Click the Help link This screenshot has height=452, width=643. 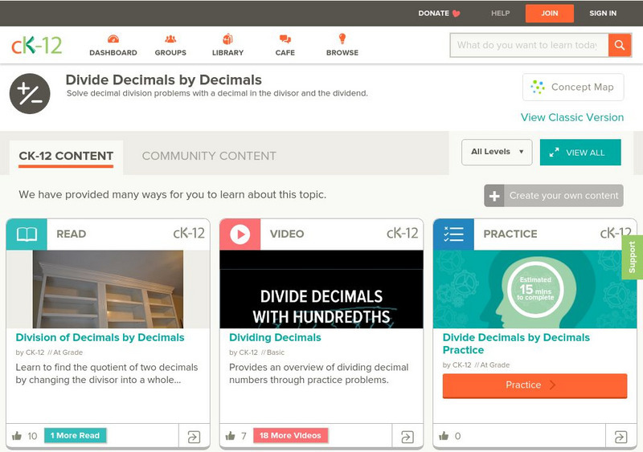(500, 14)
